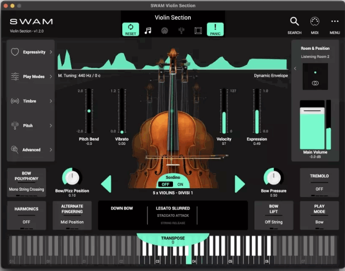Screen dimensions: 345x271
Task: Expand the Play Modes chevron
Action: point(51,76)
